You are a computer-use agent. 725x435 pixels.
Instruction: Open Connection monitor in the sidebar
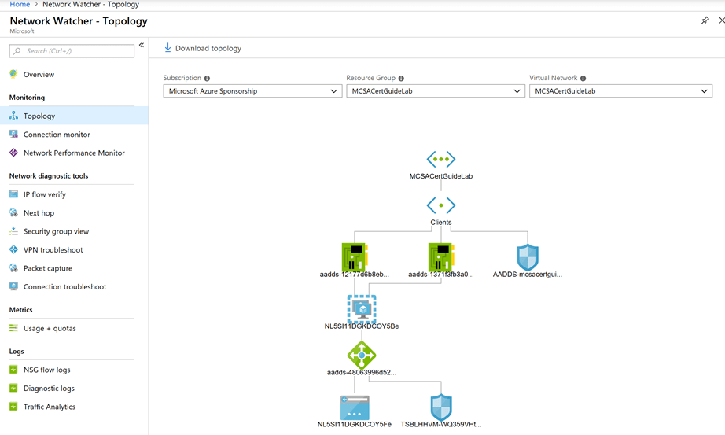57,135
